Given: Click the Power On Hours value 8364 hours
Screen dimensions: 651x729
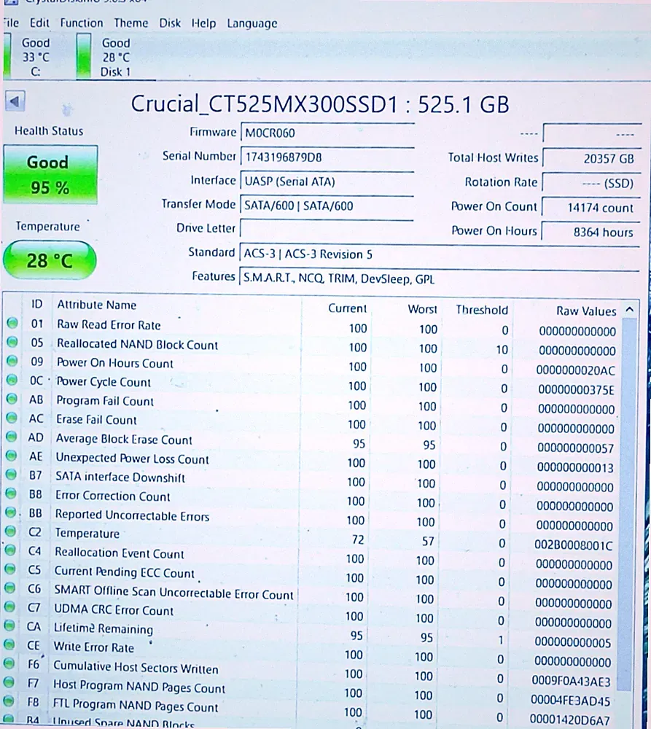Looking at the screenshot, I should pos(591,232).
